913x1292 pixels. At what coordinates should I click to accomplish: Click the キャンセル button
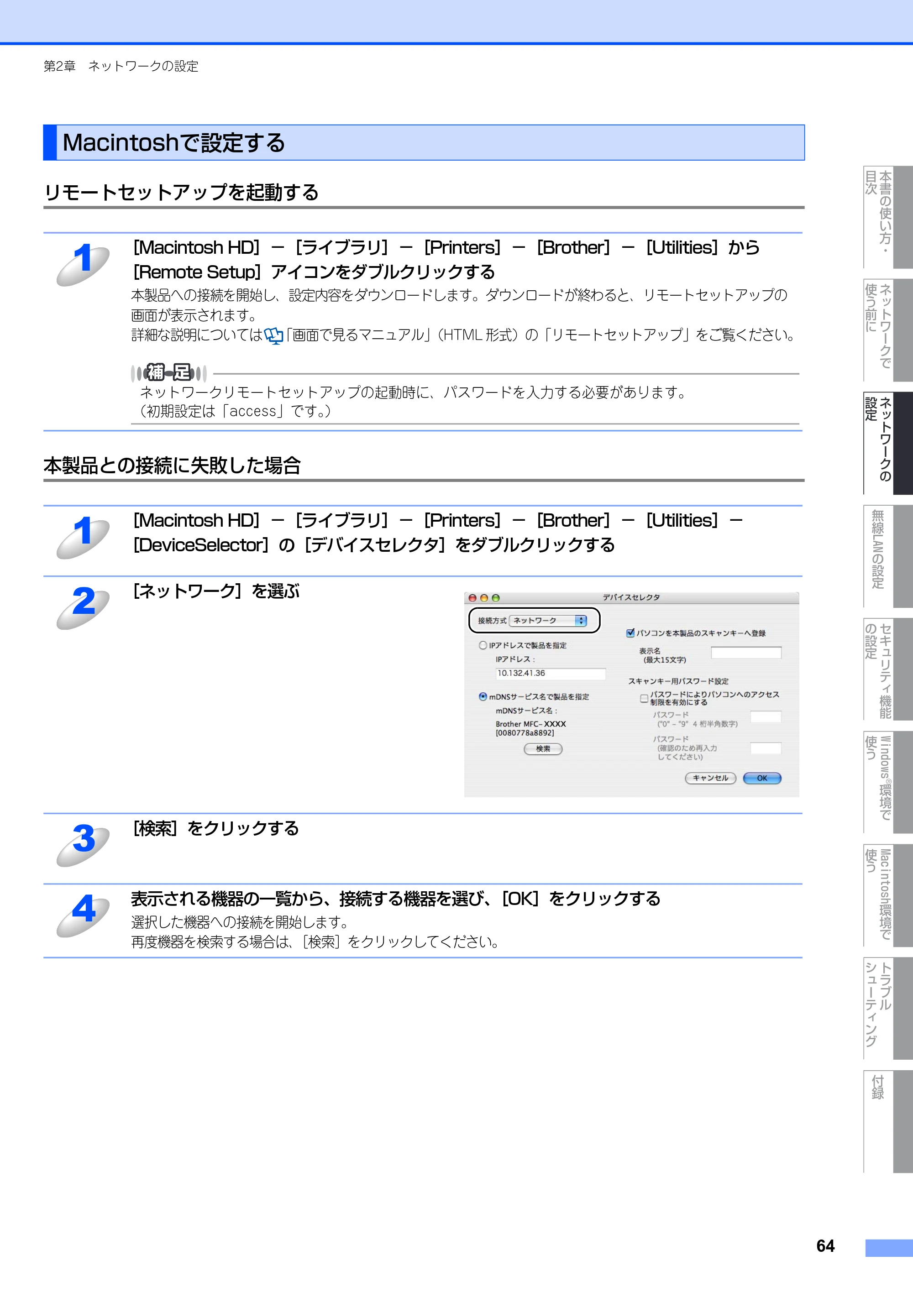coord(710,778)
